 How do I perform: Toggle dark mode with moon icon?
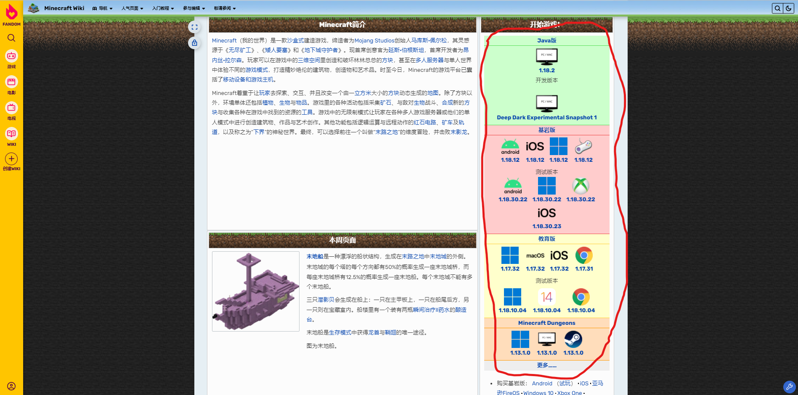tap(788, 8)
